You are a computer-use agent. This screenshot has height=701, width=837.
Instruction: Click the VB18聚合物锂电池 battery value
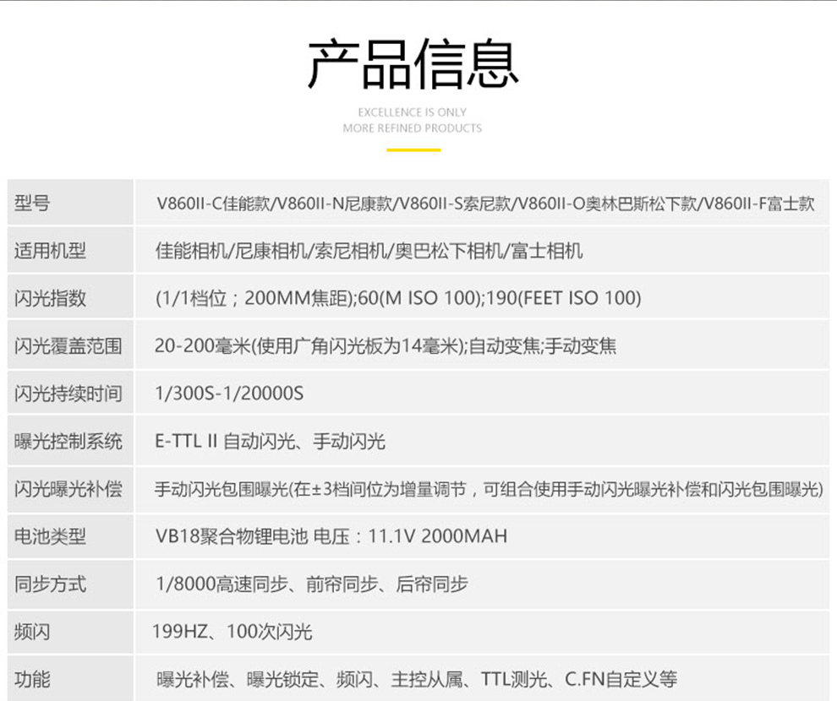331,536
